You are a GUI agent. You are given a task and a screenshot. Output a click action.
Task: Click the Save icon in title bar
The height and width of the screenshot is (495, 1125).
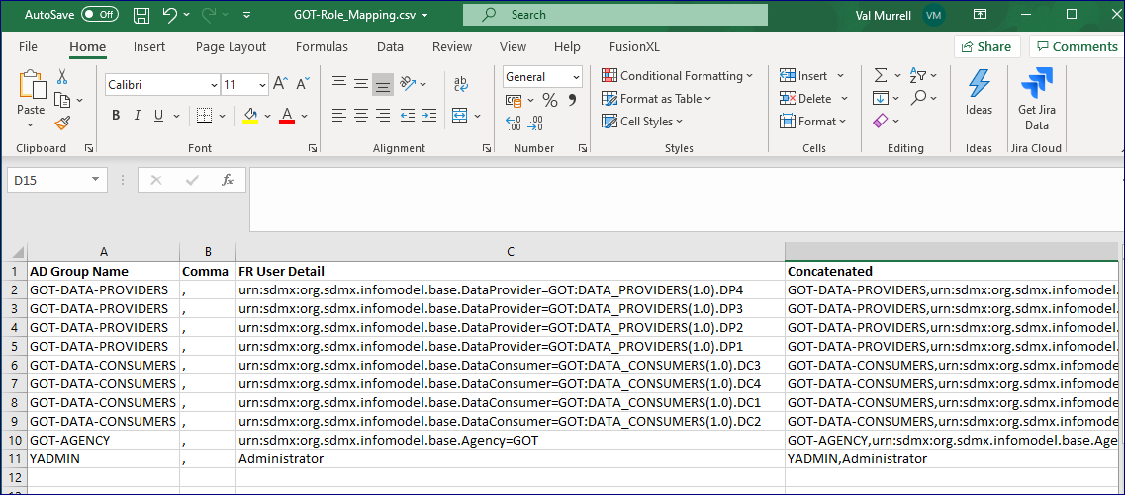coord(141,15)
